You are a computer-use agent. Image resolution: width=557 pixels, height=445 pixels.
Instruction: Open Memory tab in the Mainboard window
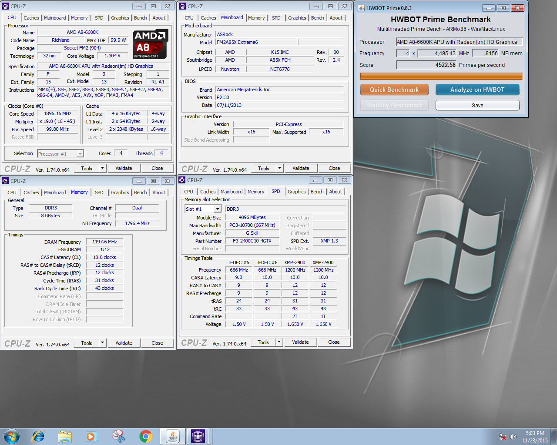(x=256, y=18)
